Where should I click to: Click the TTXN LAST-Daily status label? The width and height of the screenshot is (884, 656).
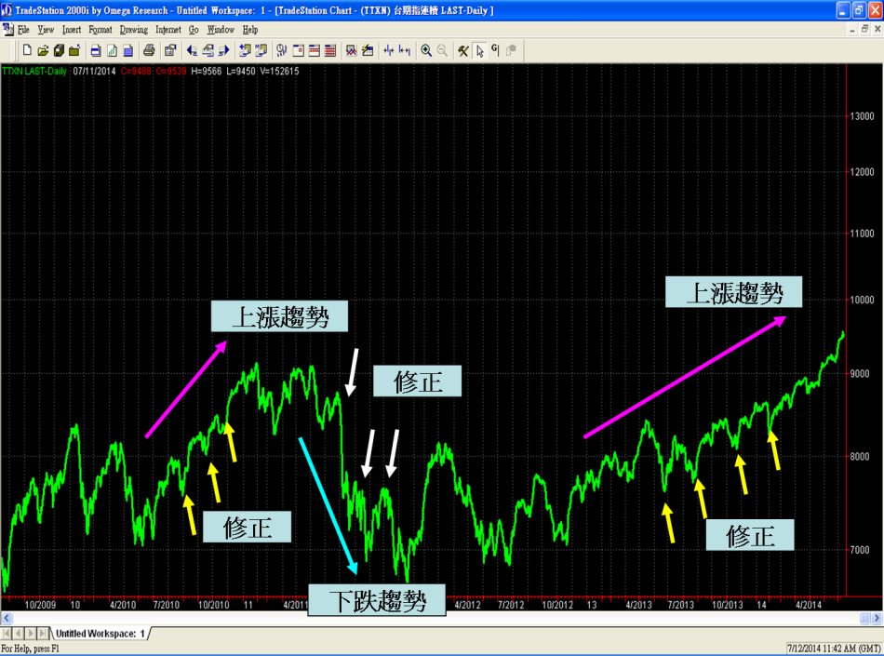pyautogui.click(x=34, y=71)
